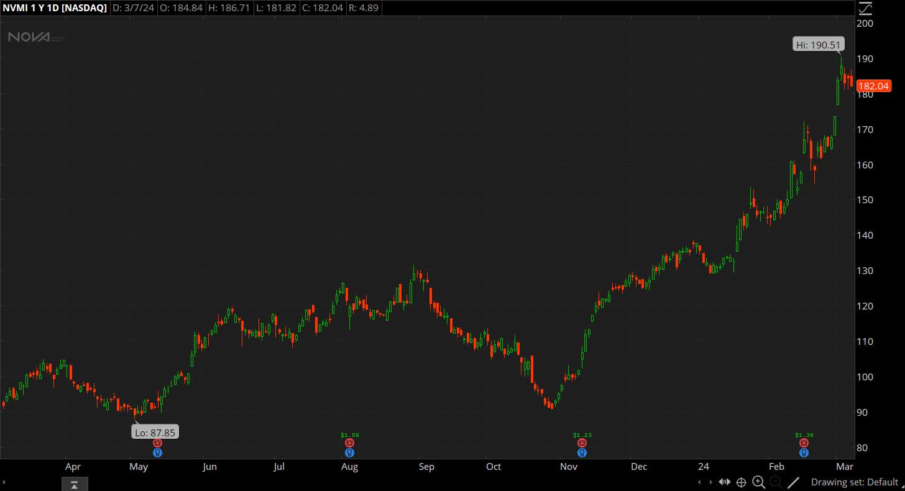Click the Lo: 87.85 low label
Image resolution: width=905 pixels, height=491 pixels.
[x=155, y=431]
